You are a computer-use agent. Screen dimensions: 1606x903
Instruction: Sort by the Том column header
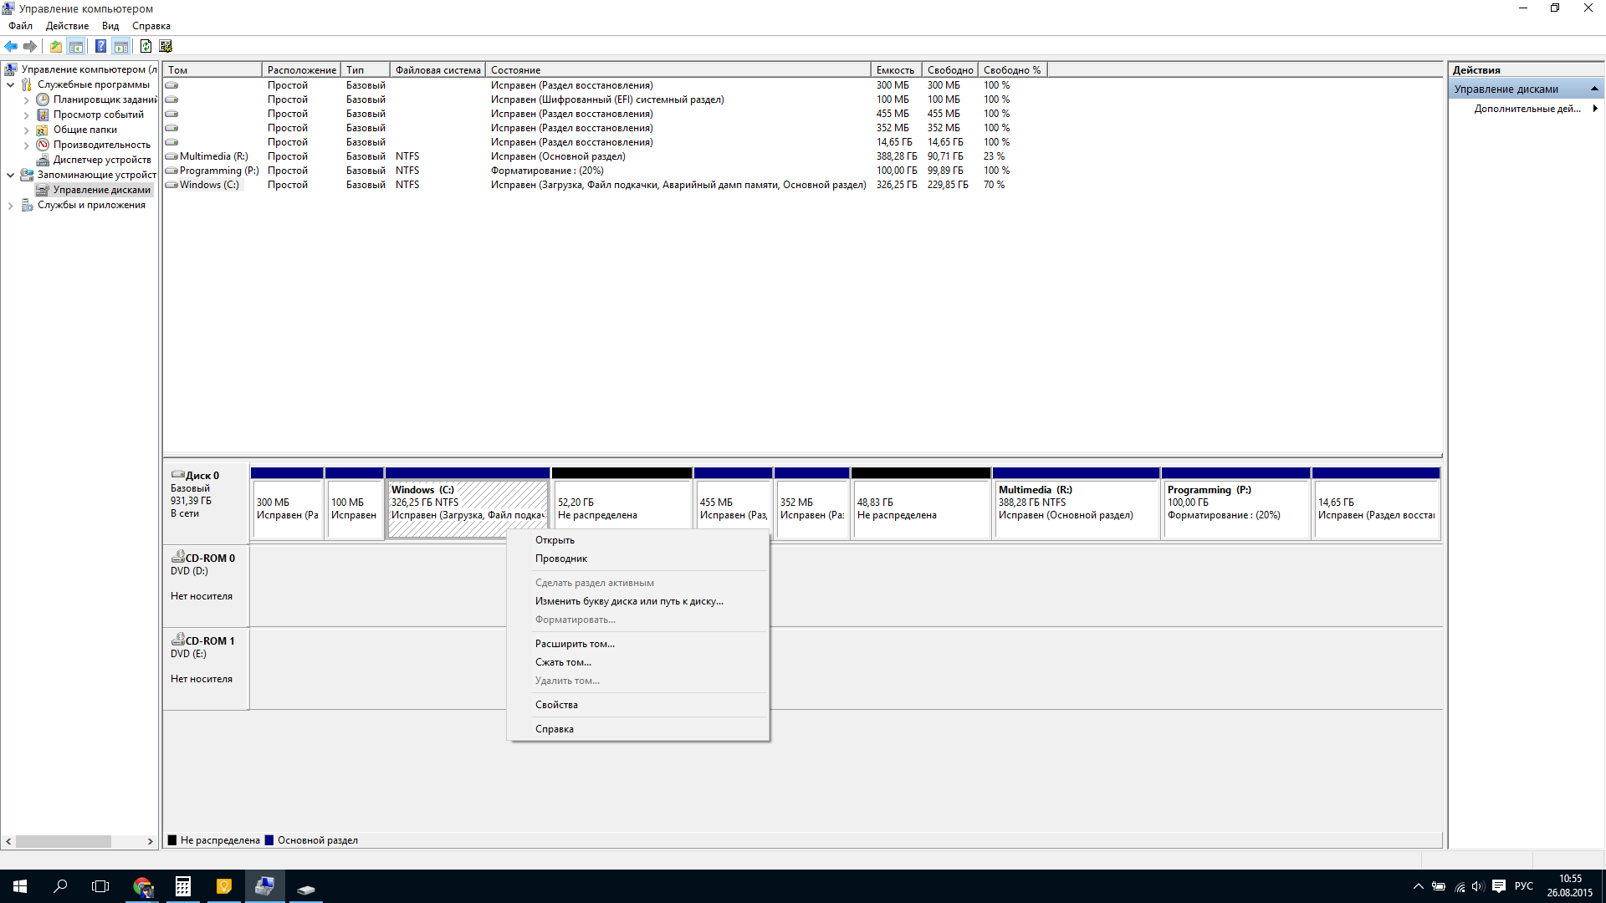pyautogui.click(x=212, y=70)
